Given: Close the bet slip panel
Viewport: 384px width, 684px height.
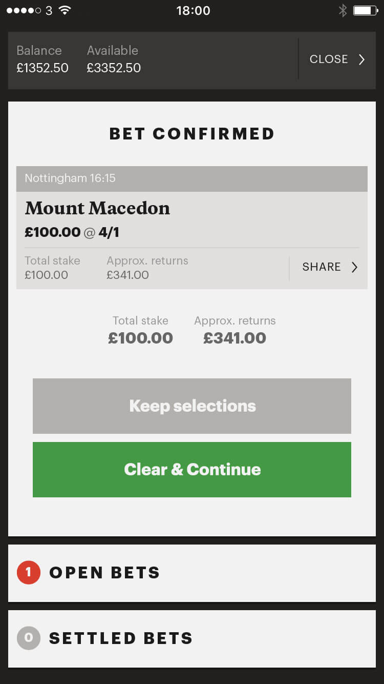Looking at the screenshot, I should tap(337, 59).
